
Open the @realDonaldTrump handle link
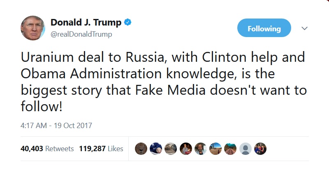pyautogui.click(x=81, y=34)
